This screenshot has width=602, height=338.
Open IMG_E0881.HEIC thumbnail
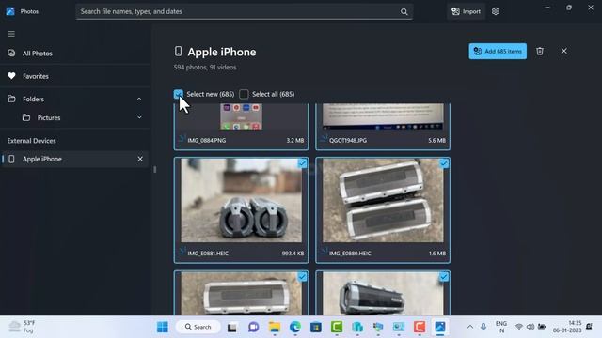[x=241, y=200]
